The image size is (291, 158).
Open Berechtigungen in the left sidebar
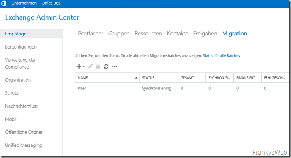pos(21,47)
